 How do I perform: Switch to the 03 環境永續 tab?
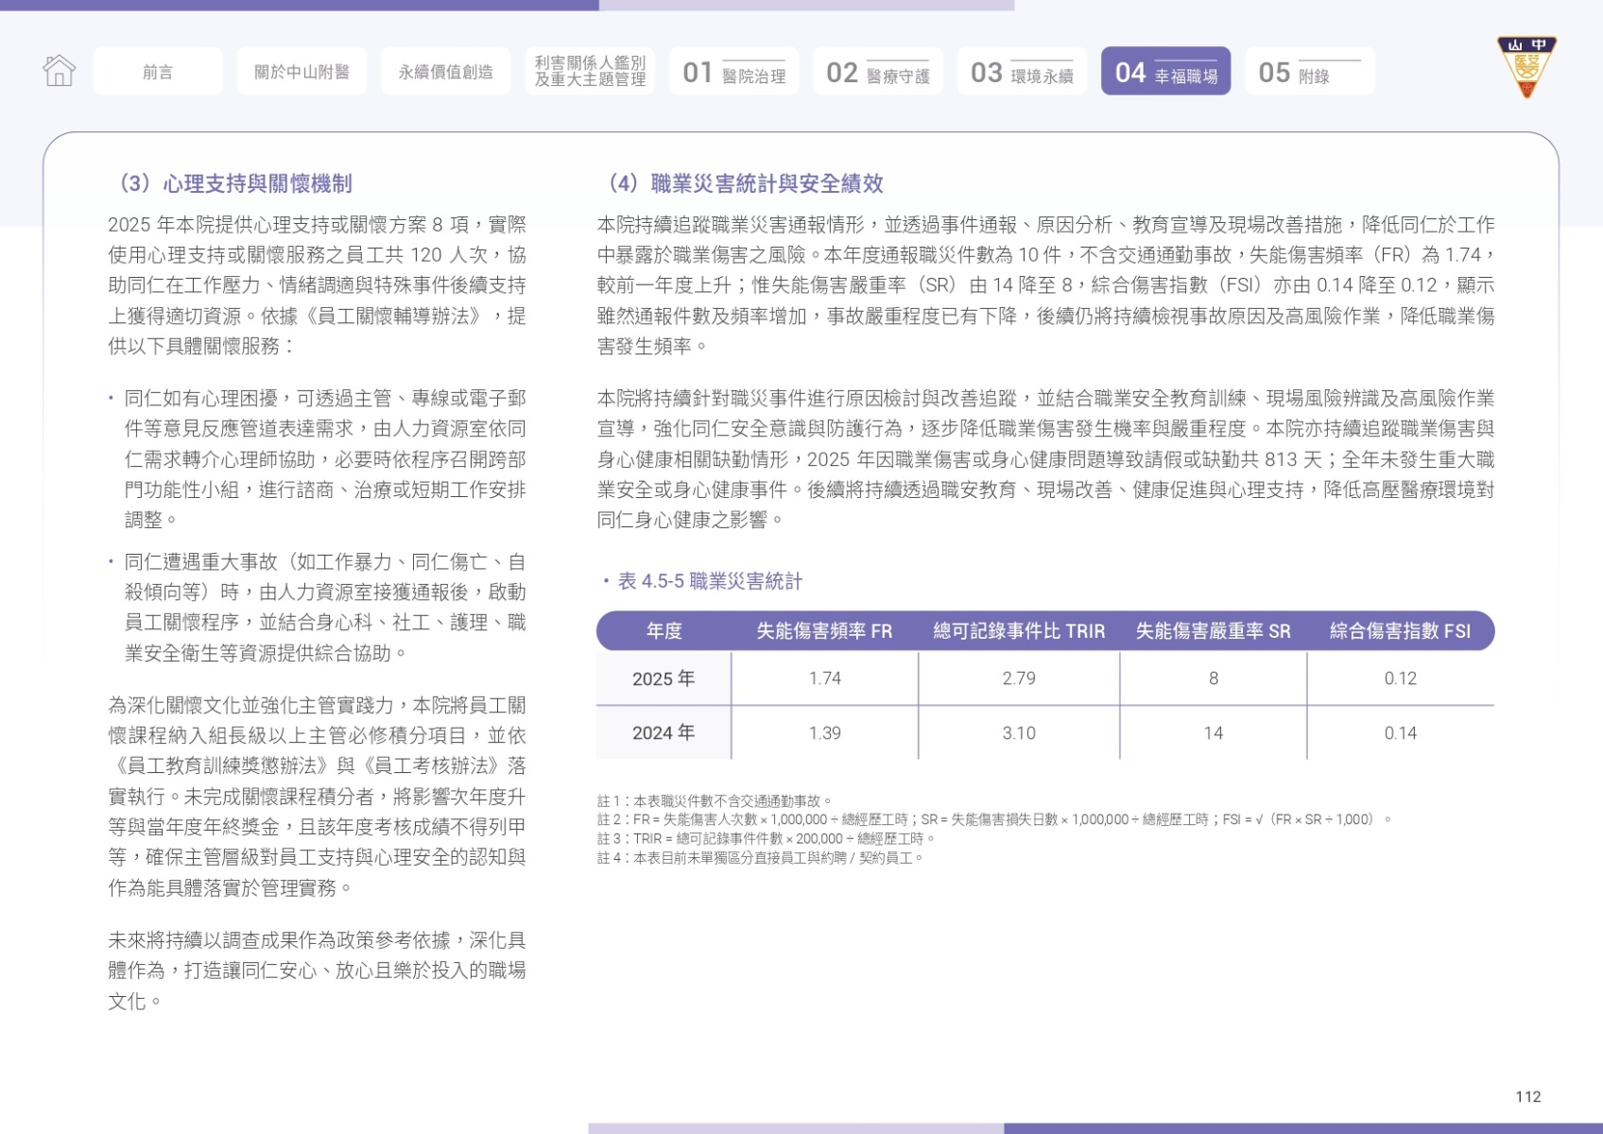1022,71
